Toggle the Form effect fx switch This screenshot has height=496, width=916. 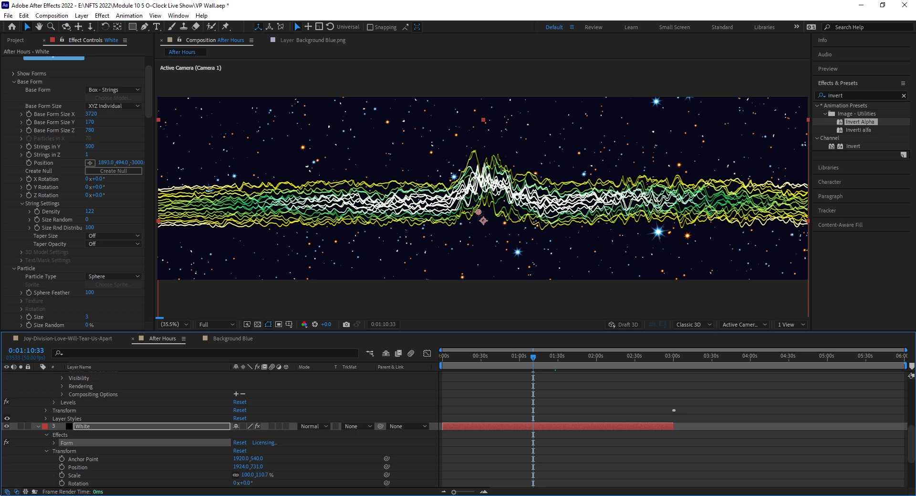coord(7,443)
